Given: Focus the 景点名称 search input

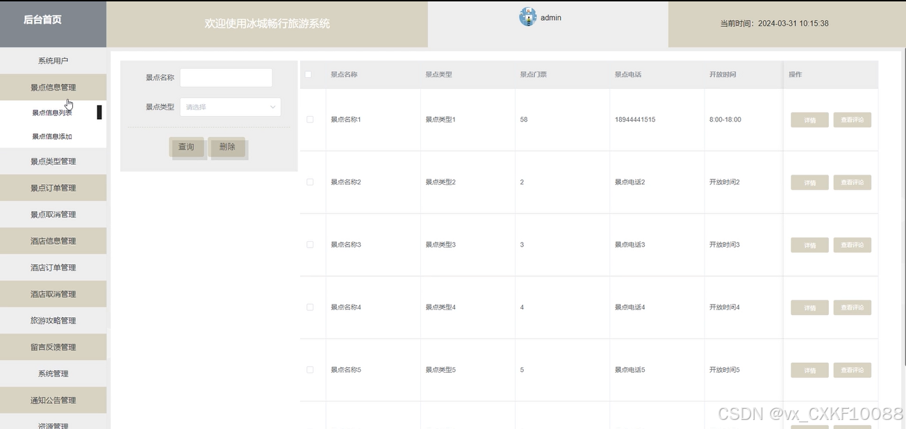Looking at the screenshot, I should point(226,78).
